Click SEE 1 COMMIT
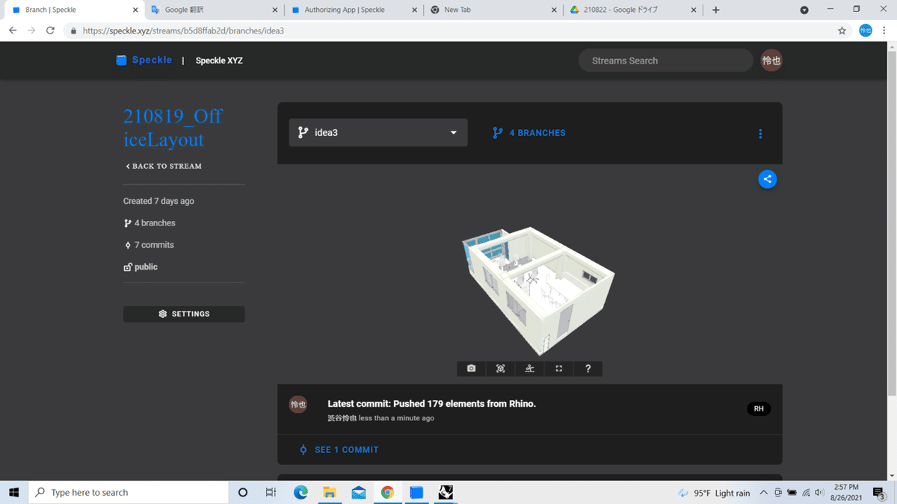This screenshot has width=897, height=504. (339, 449)
